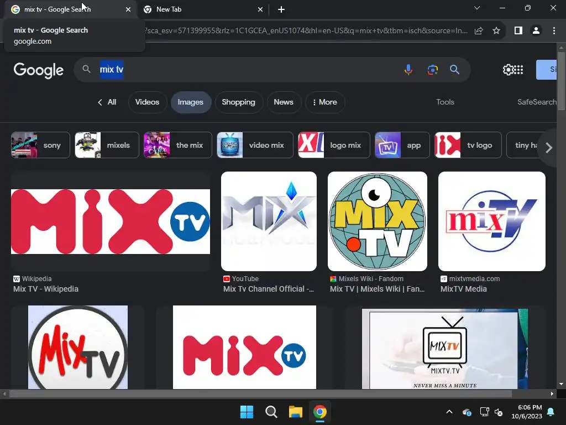This screenshot has width=566, height=425.
Task: Bookmark this page with the star icon
Action: click(496, 31)
